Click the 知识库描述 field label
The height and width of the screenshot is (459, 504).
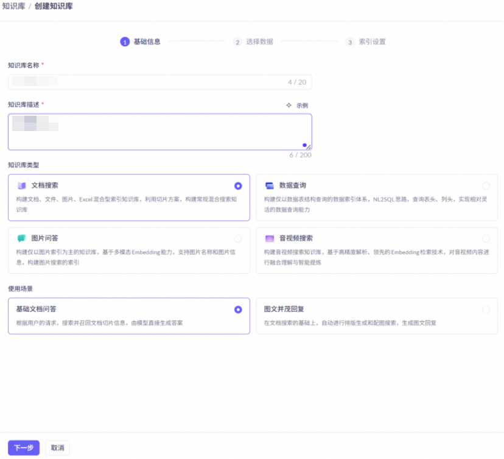[24, 105]
